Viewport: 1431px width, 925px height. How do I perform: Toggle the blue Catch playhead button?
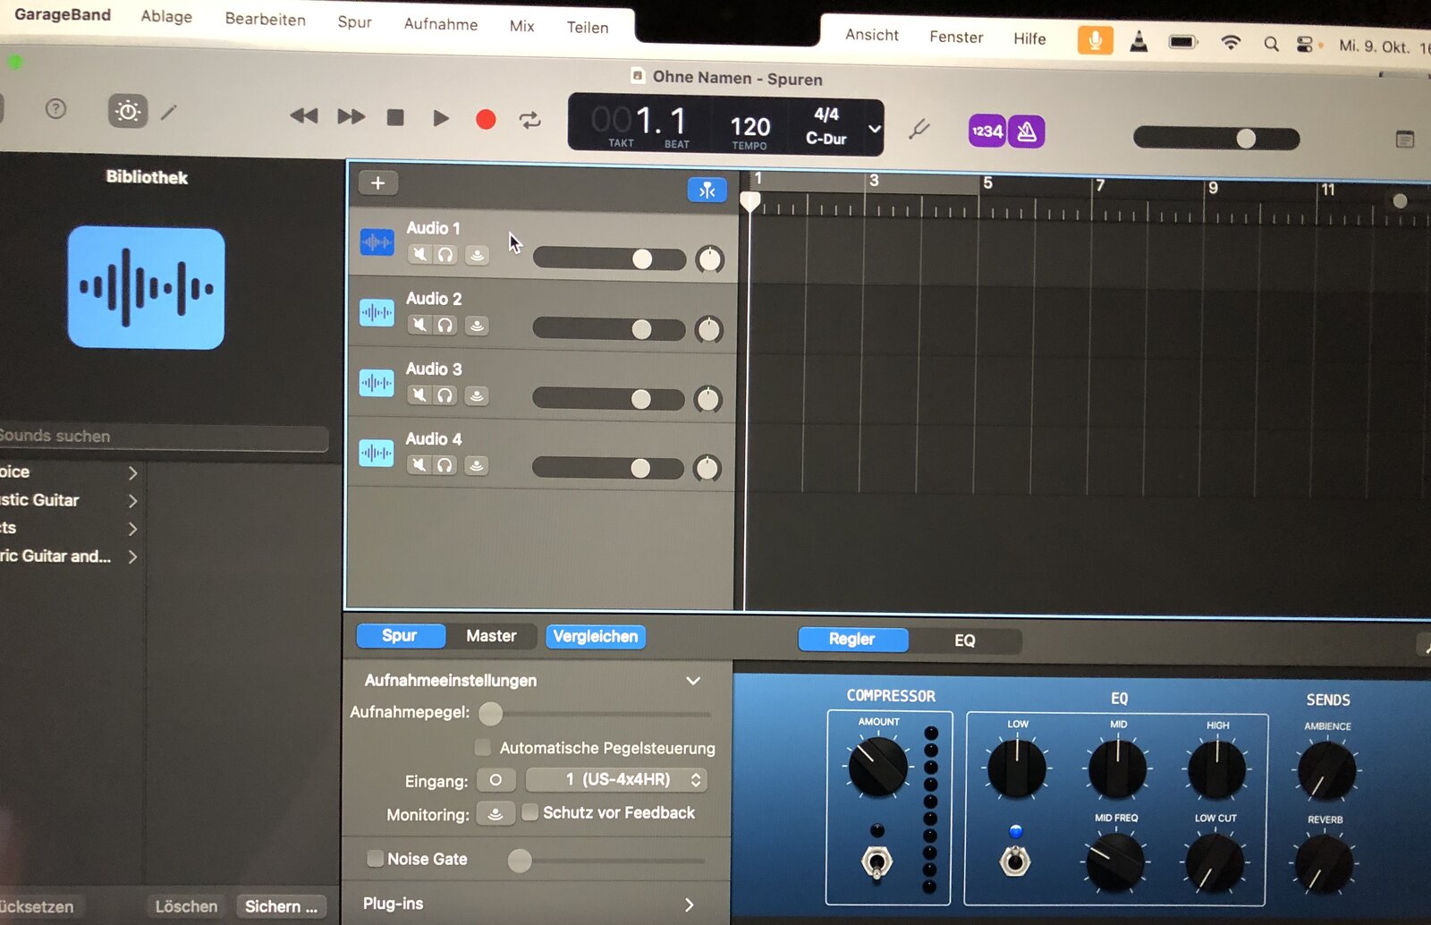(707, 190)
